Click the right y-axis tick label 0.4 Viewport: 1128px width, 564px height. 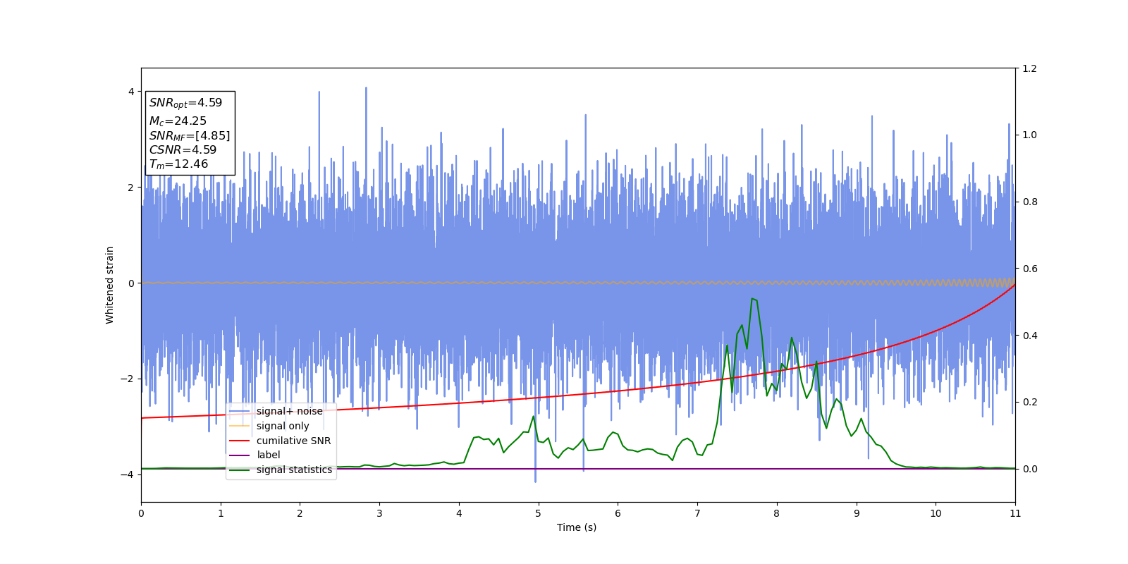(1029, 336)
